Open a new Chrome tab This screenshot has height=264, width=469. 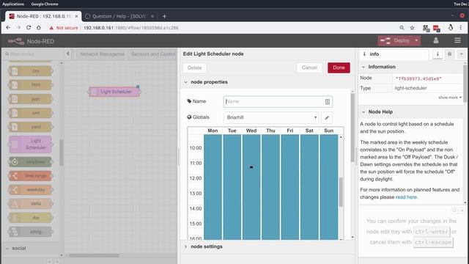pos(164,16)
